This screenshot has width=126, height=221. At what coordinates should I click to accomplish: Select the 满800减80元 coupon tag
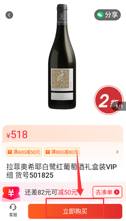[x=62, y=152]
